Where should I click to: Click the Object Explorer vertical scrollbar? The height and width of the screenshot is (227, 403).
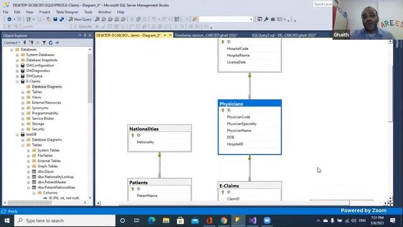(89, 78)
